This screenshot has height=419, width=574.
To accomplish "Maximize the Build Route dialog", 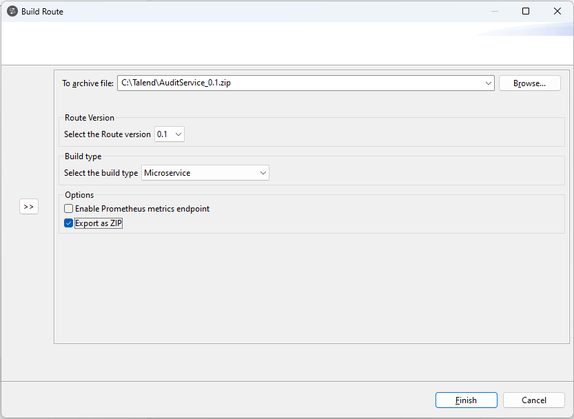I will pos(526,11).
